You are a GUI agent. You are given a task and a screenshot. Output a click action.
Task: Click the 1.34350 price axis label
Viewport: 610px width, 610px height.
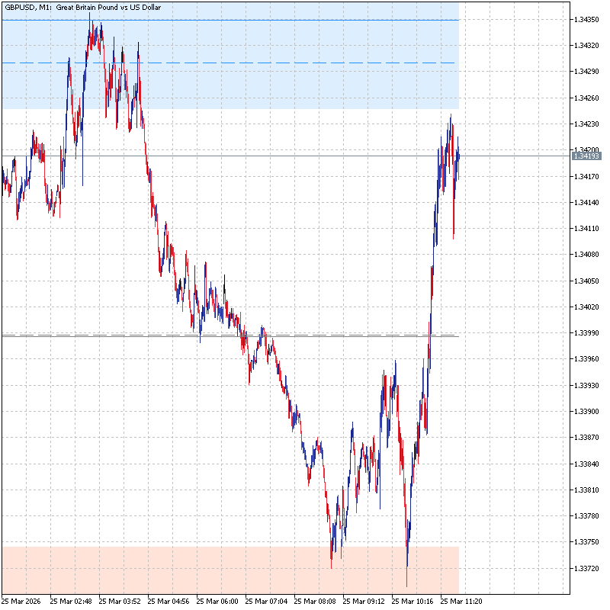(x=587, y=19)
